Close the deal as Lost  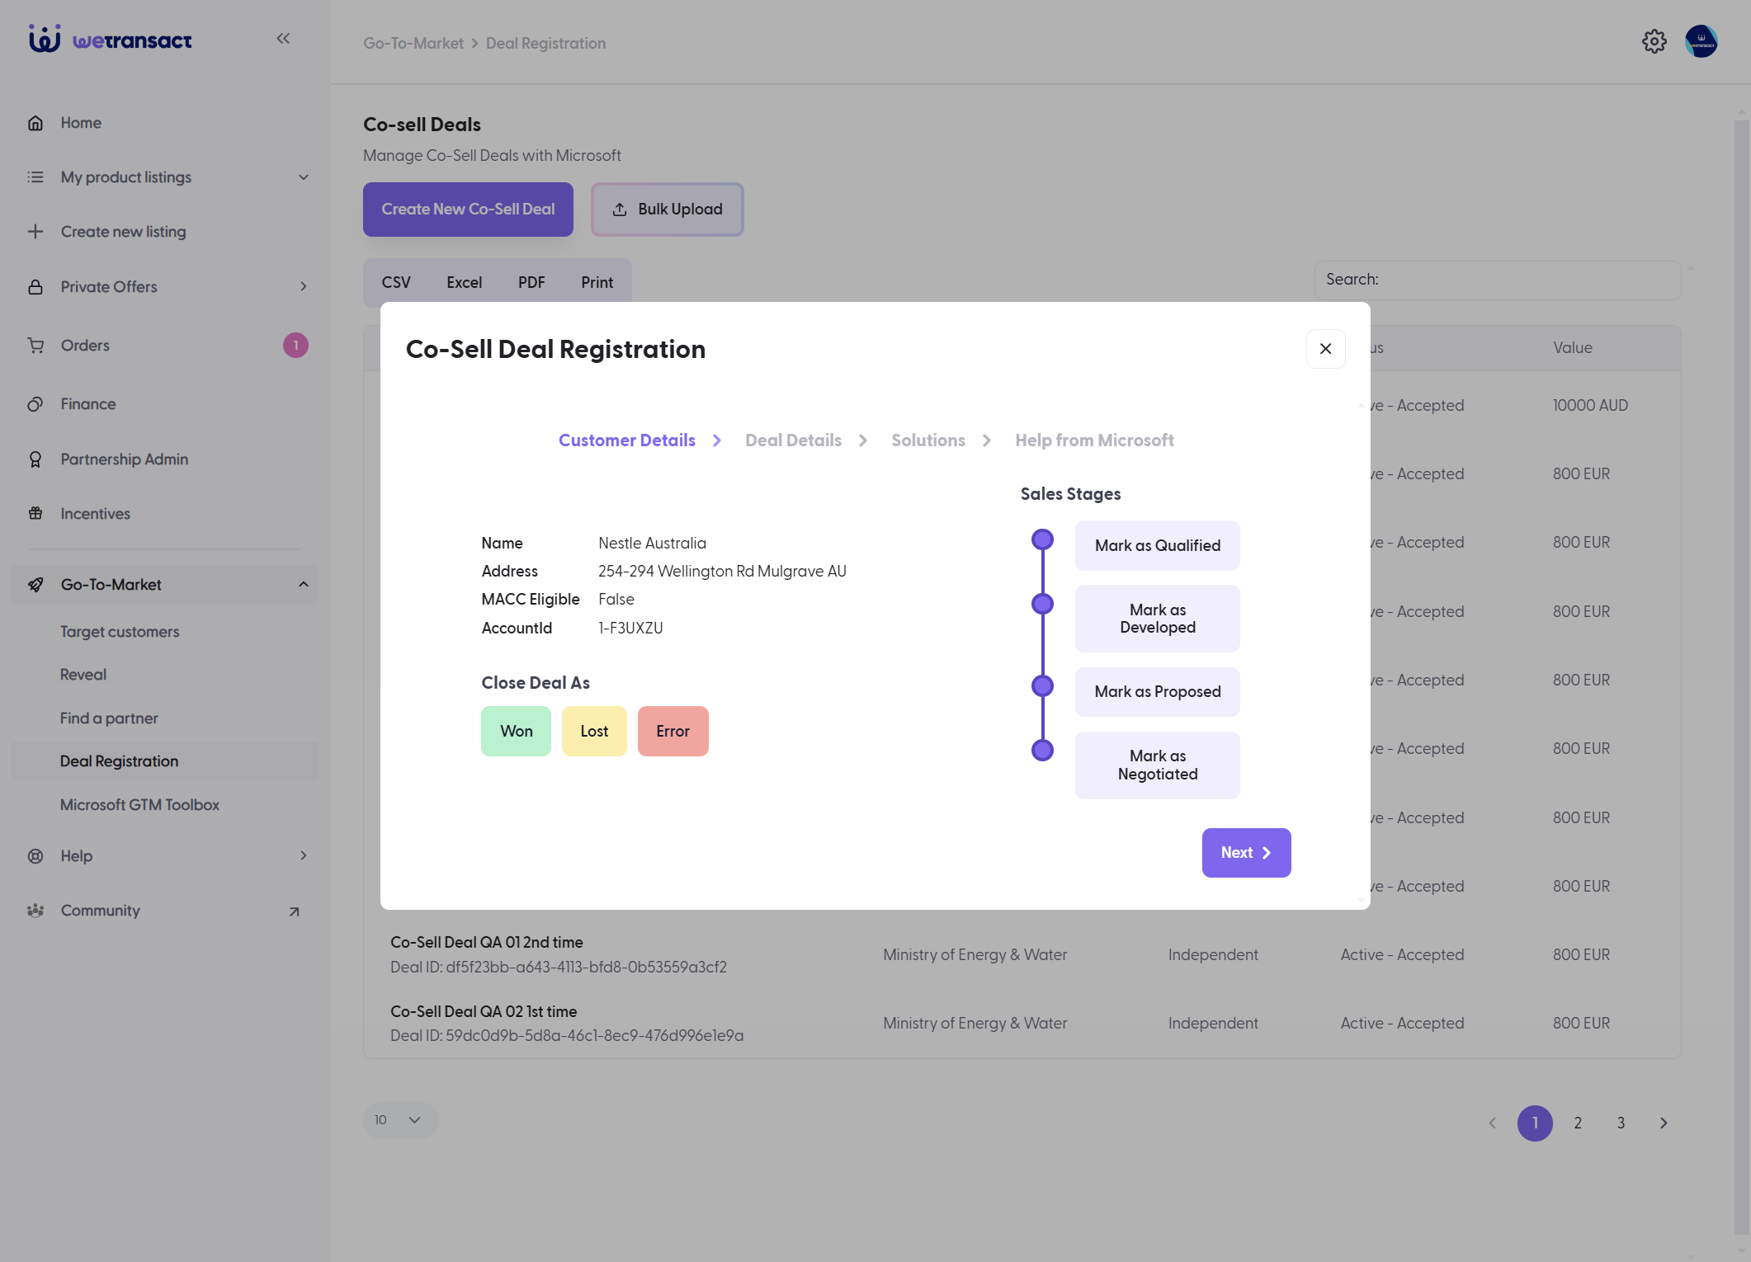[594, 732]
